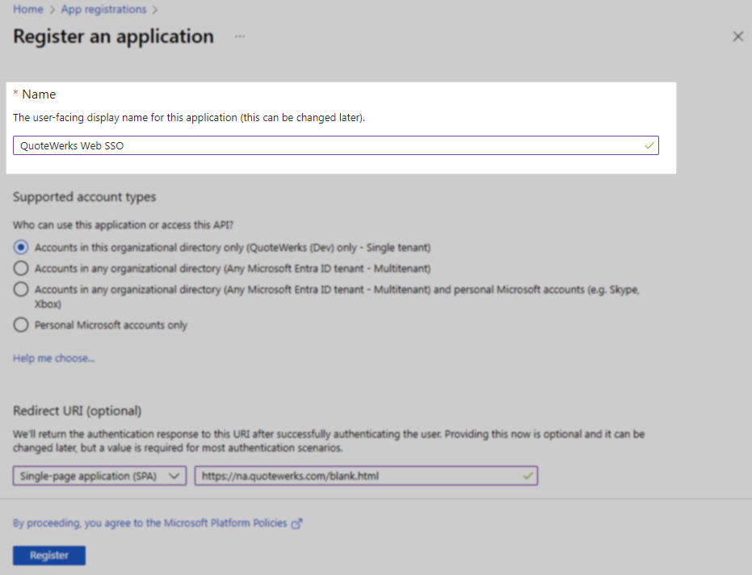Choose the Multitenant-only Entra ID accounts option
The width and height of the screenshot is (752, 575).
(21, 268)
